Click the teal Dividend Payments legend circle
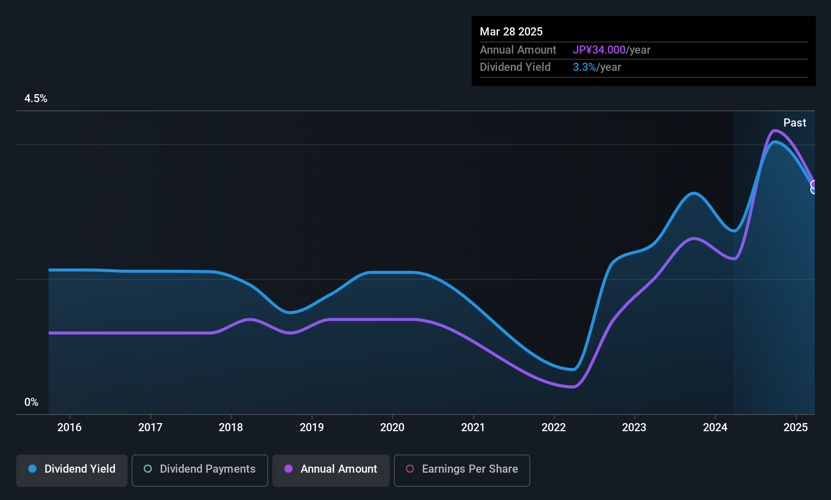The width and height of the screenshot is (831, 500). click(148, 469)
